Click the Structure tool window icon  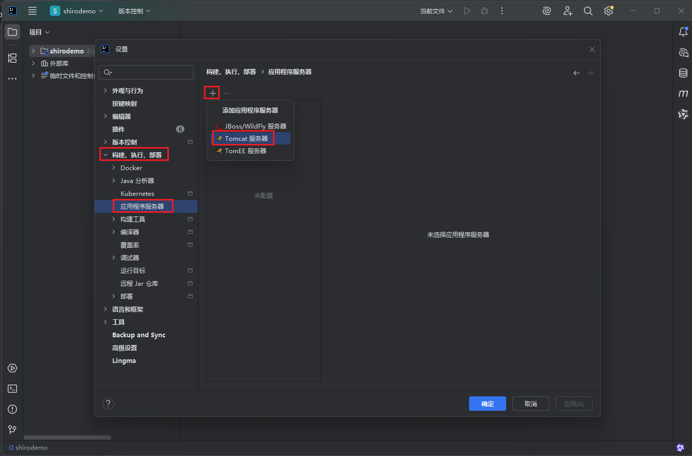pyautogui.click(x=12, y=58)
